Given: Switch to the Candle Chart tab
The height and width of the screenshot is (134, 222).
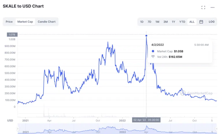Looking at the screenshot, I should (46, 22).
